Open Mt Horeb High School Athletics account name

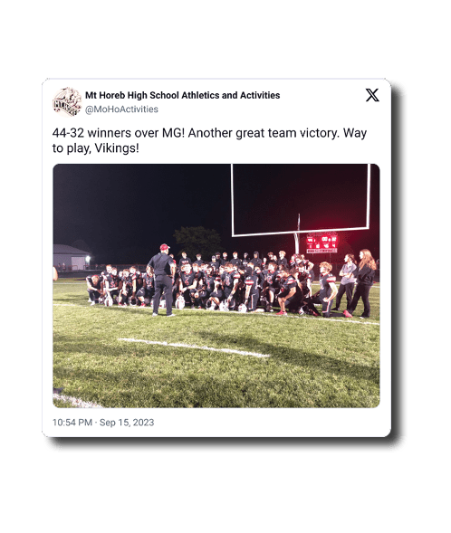point(182,95)
